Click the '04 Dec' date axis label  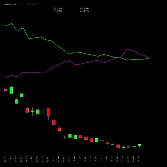58,159
